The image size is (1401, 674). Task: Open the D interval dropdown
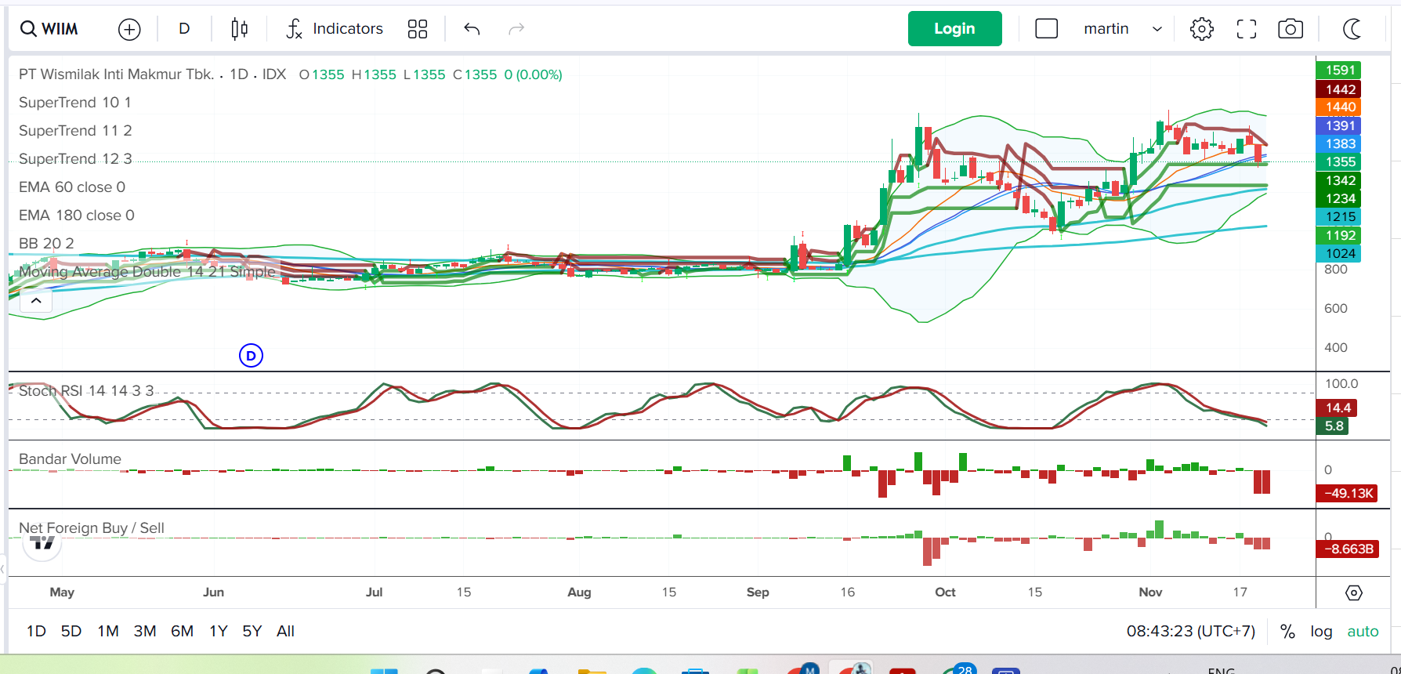(x=184, y=29)
